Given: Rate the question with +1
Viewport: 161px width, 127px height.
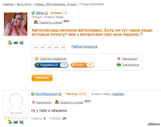Looking at the screenshot, I should [x=35, y=47].
